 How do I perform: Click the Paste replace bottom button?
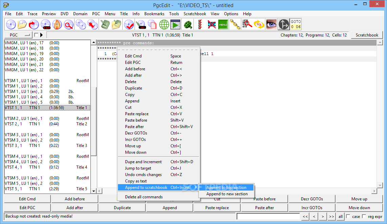click(x=217, y=208)
